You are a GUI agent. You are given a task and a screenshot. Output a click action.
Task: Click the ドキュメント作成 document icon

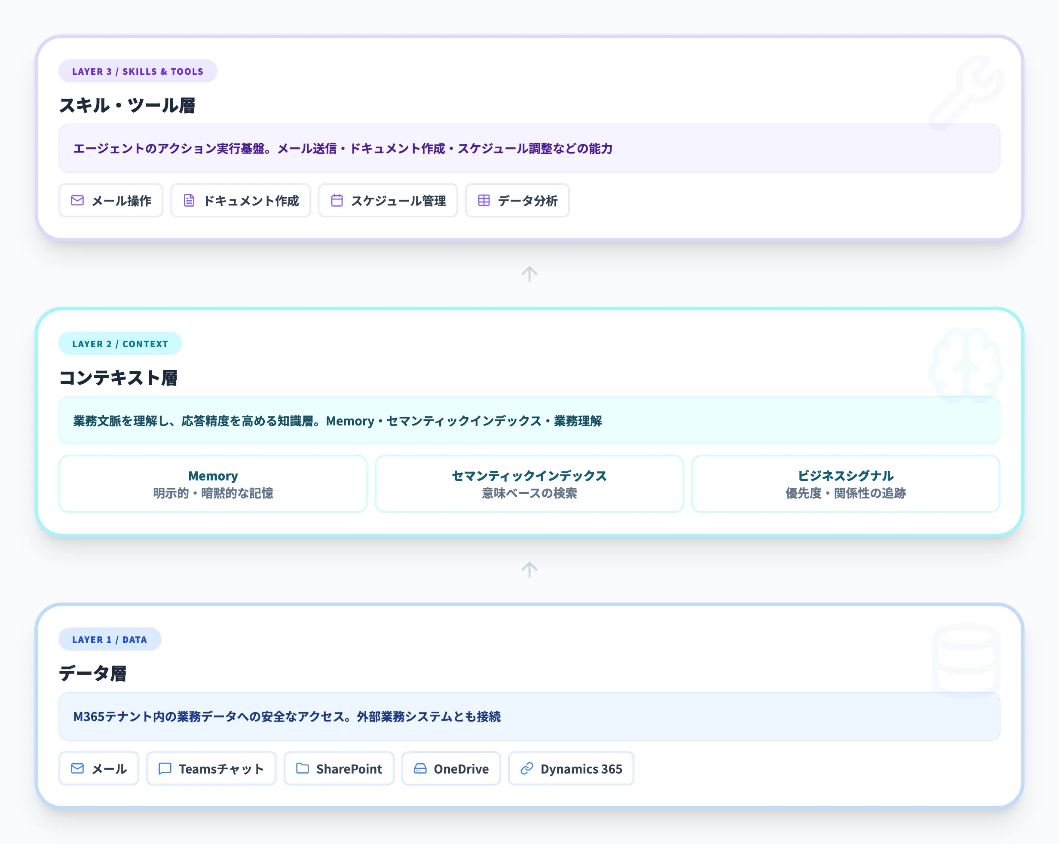189,200
